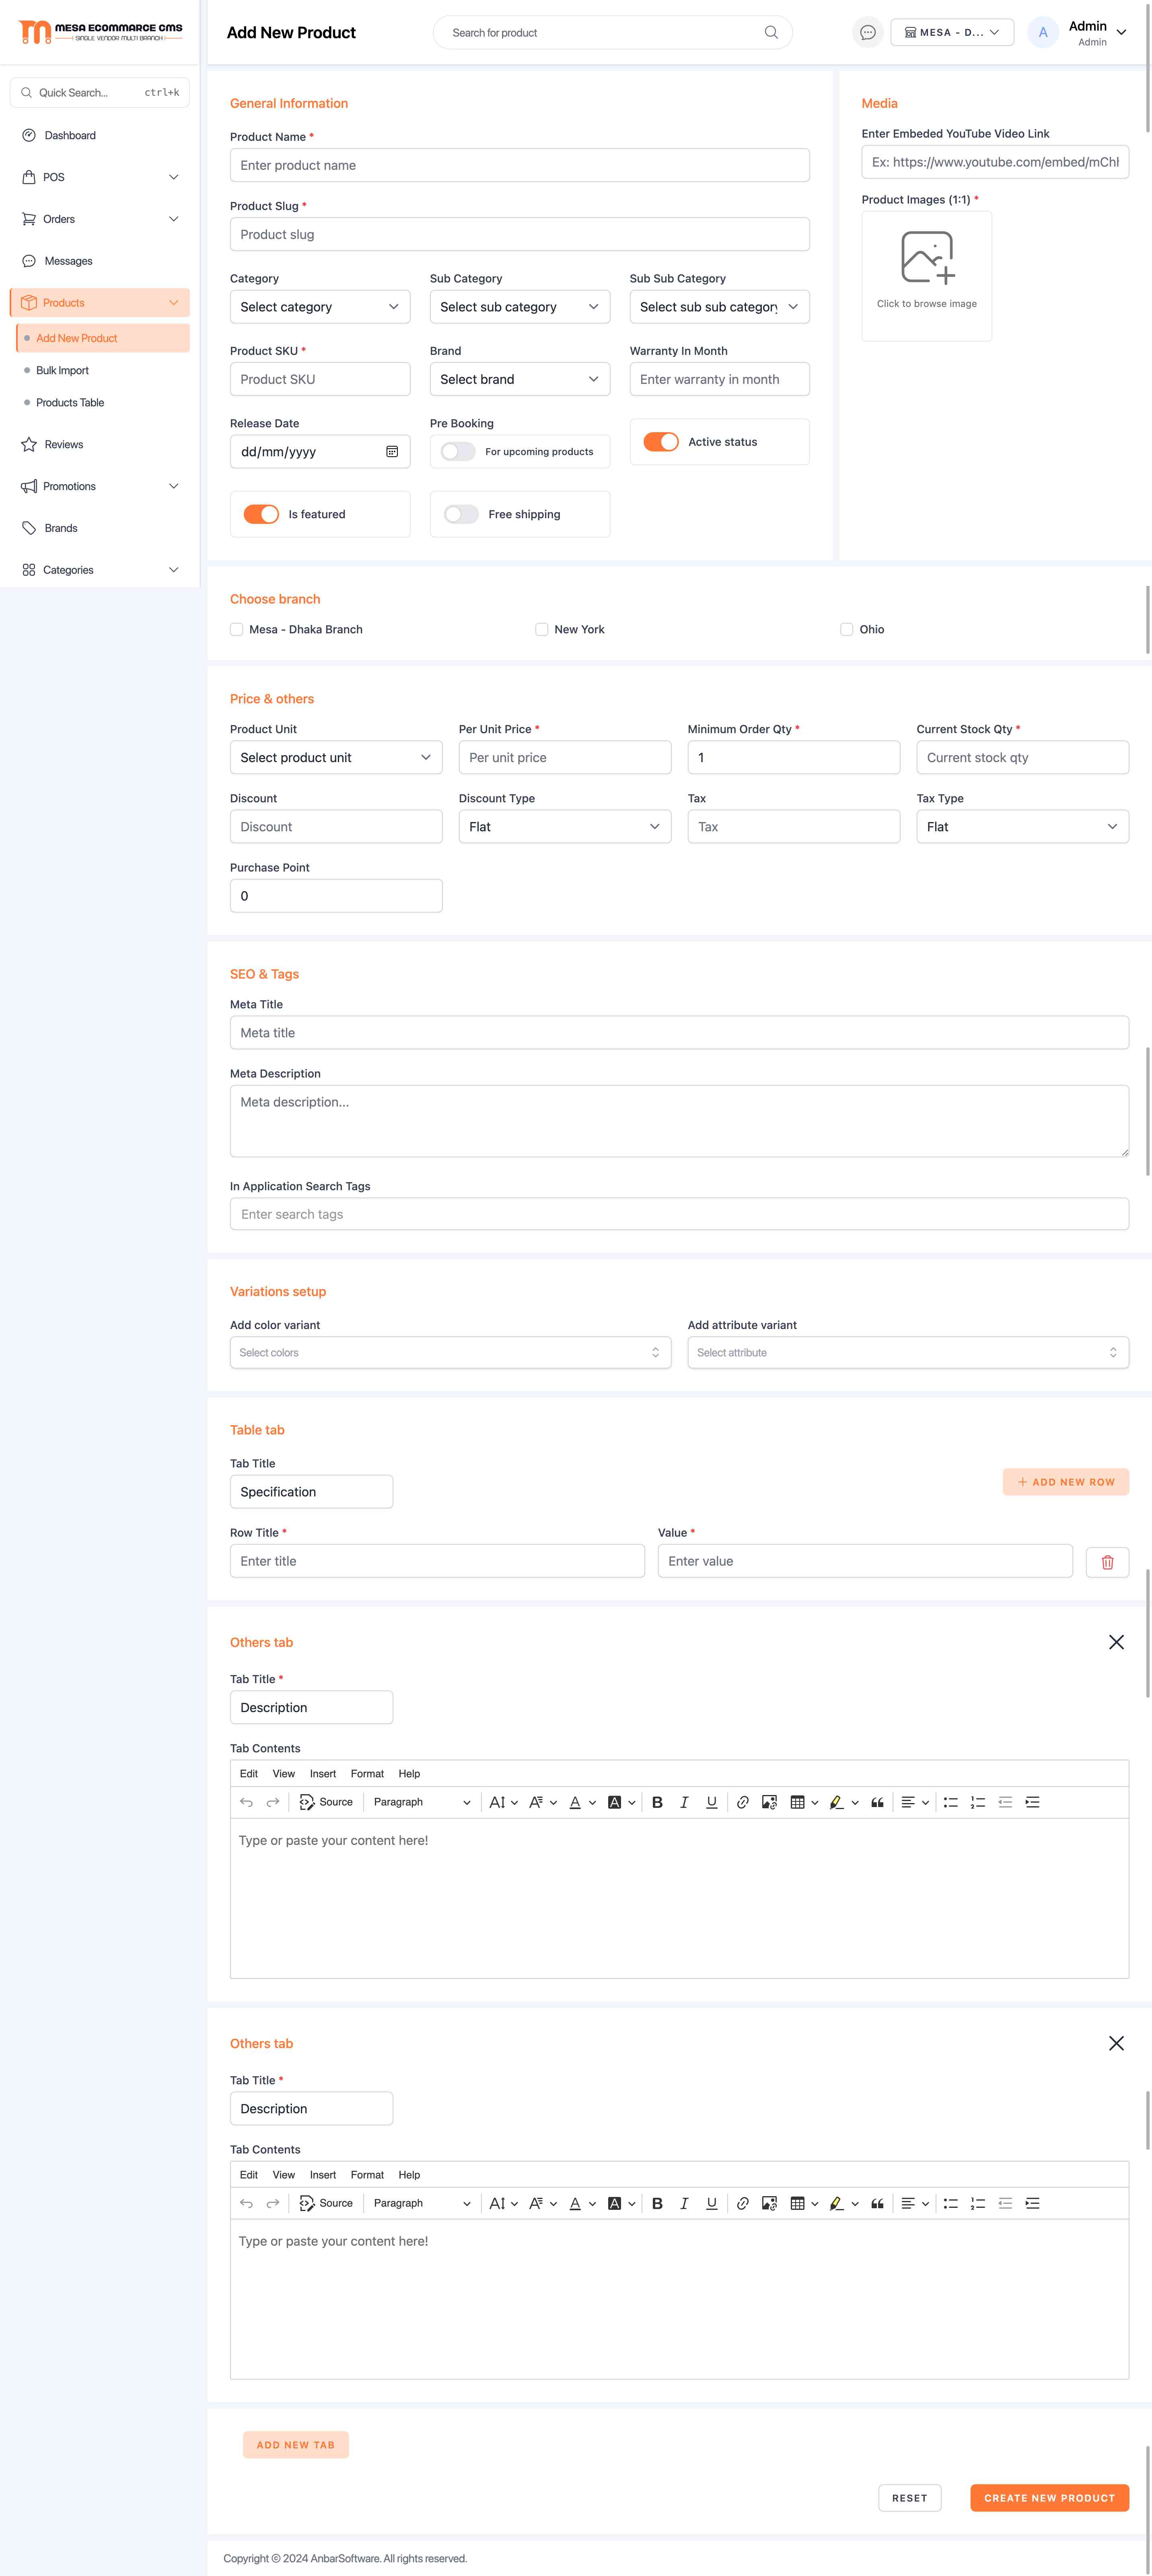
Task: Decrease indent in second Others tab editor
Action: point(1005,2203)
